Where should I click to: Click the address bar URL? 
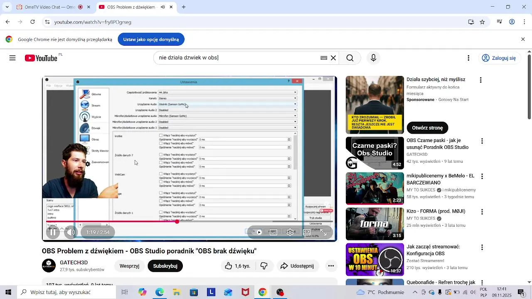[93, 22]
